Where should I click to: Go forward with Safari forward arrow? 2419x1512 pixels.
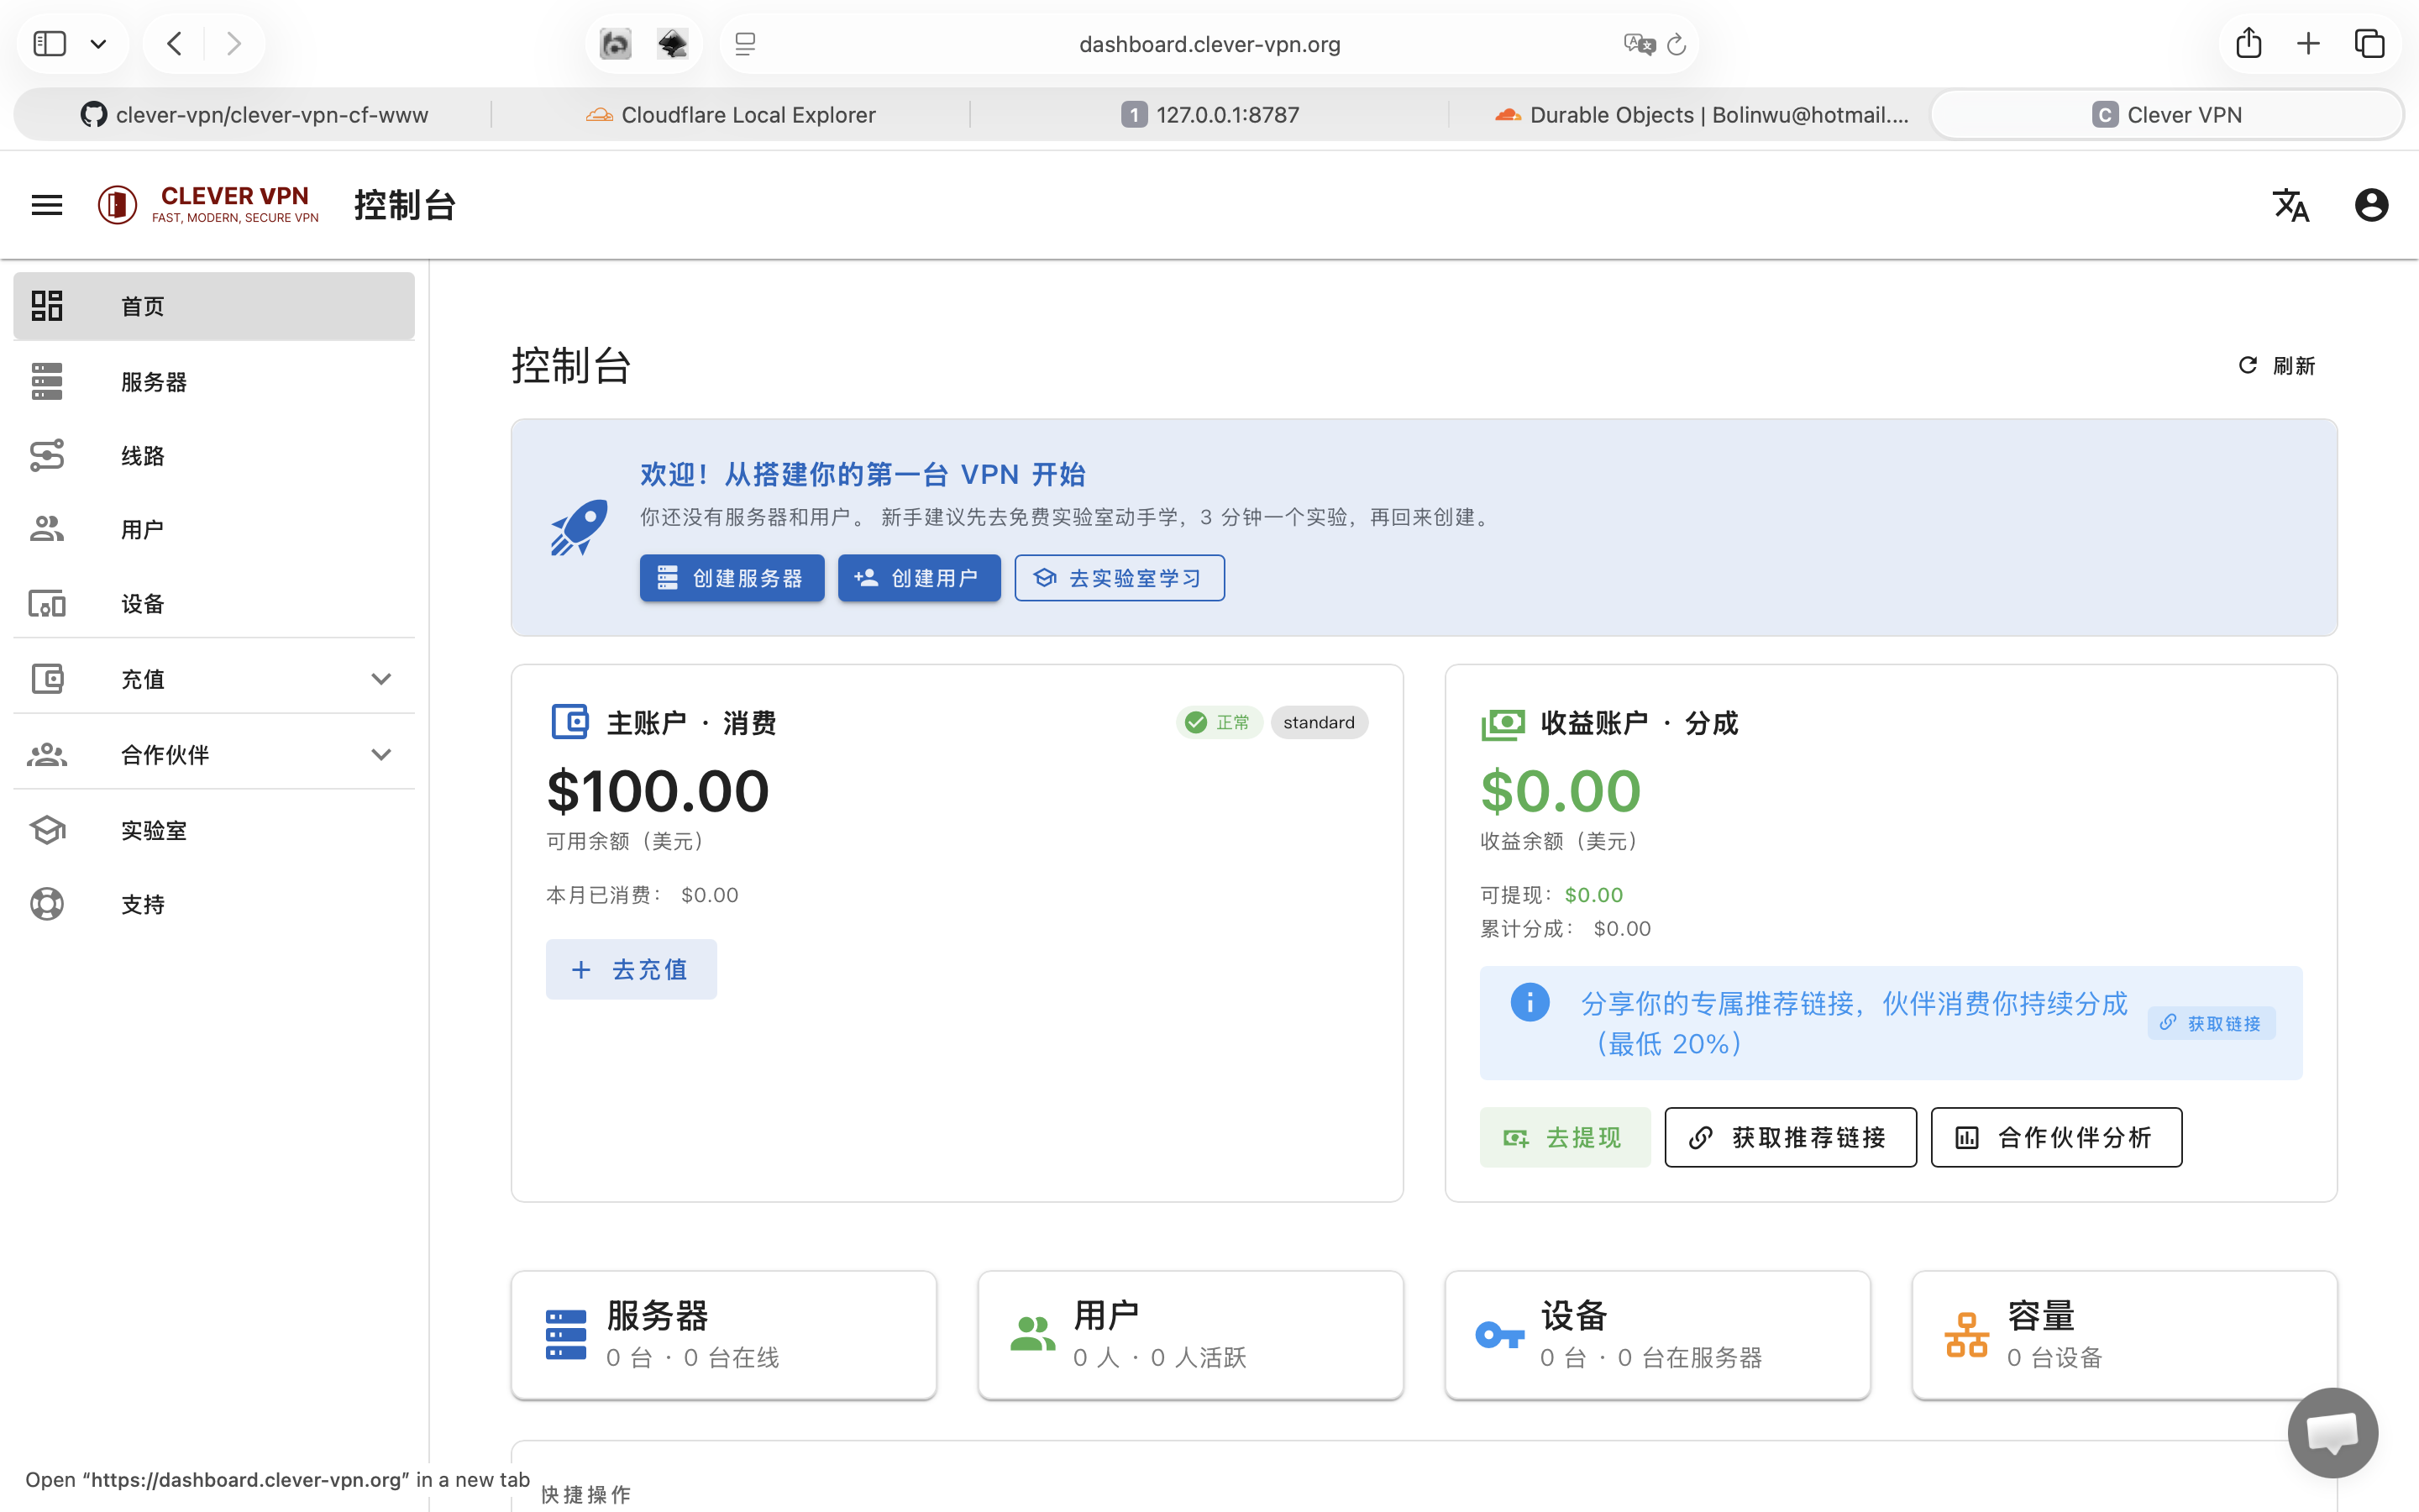coord(234,43)
